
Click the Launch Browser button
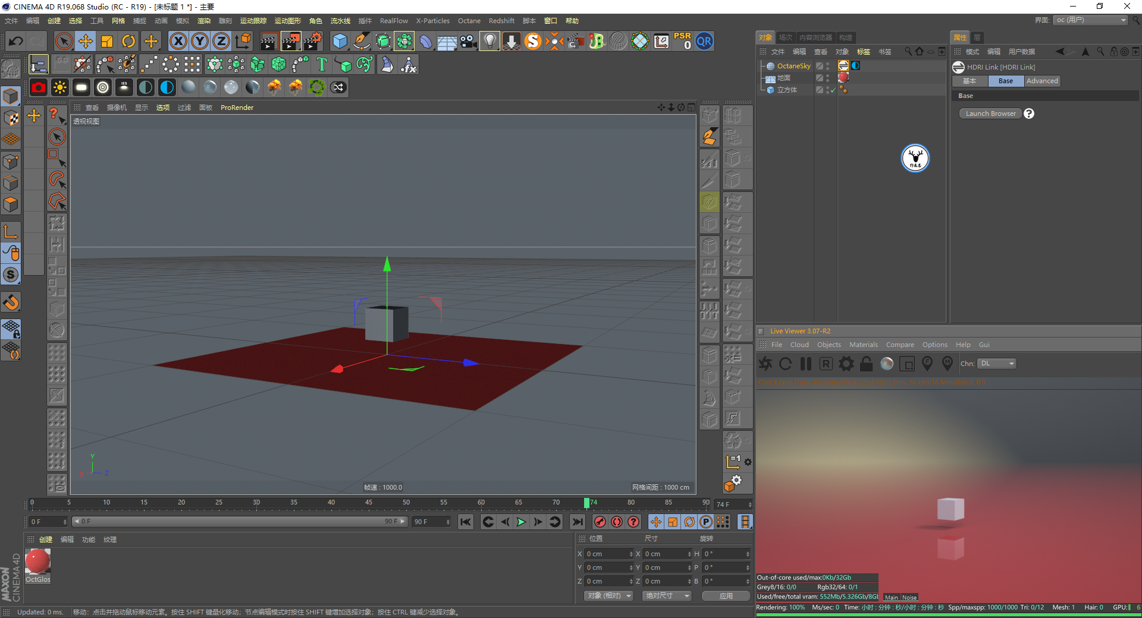pos(990,113)
